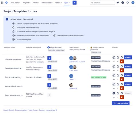Focus the Search field

pyautogui.click(x=102, y=3)
